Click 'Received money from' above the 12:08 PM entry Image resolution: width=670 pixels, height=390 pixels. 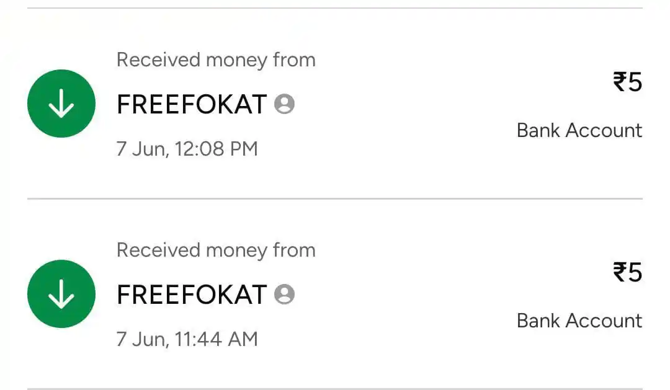tap(216, 60)
